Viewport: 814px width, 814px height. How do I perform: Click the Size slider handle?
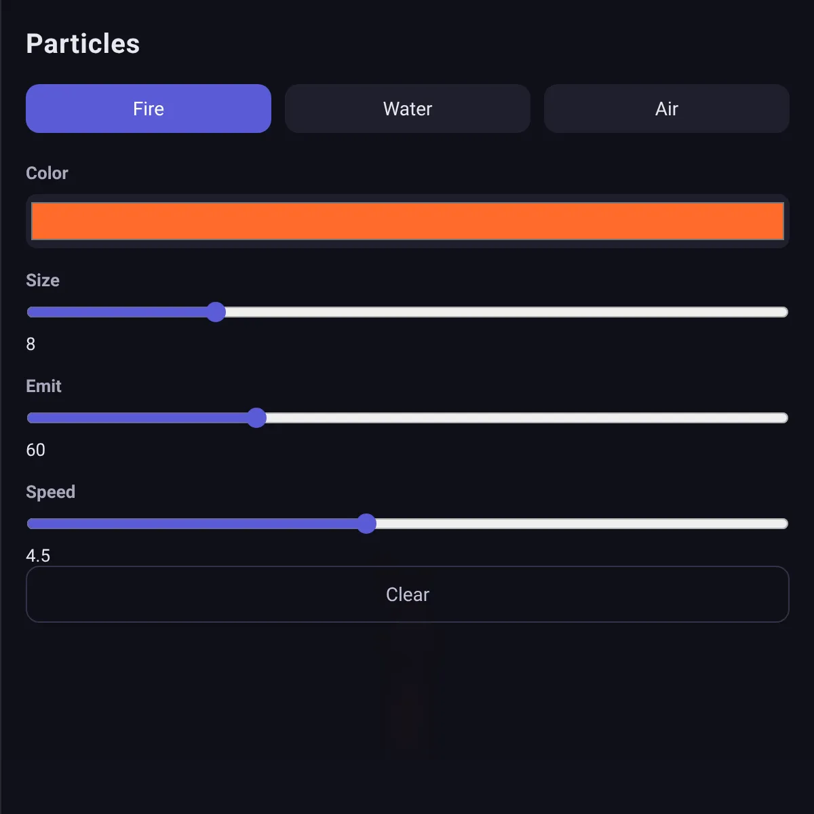(216, 312)
